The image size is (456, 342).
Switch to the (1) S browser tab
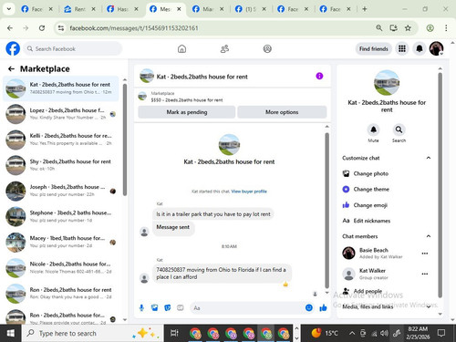251,9
